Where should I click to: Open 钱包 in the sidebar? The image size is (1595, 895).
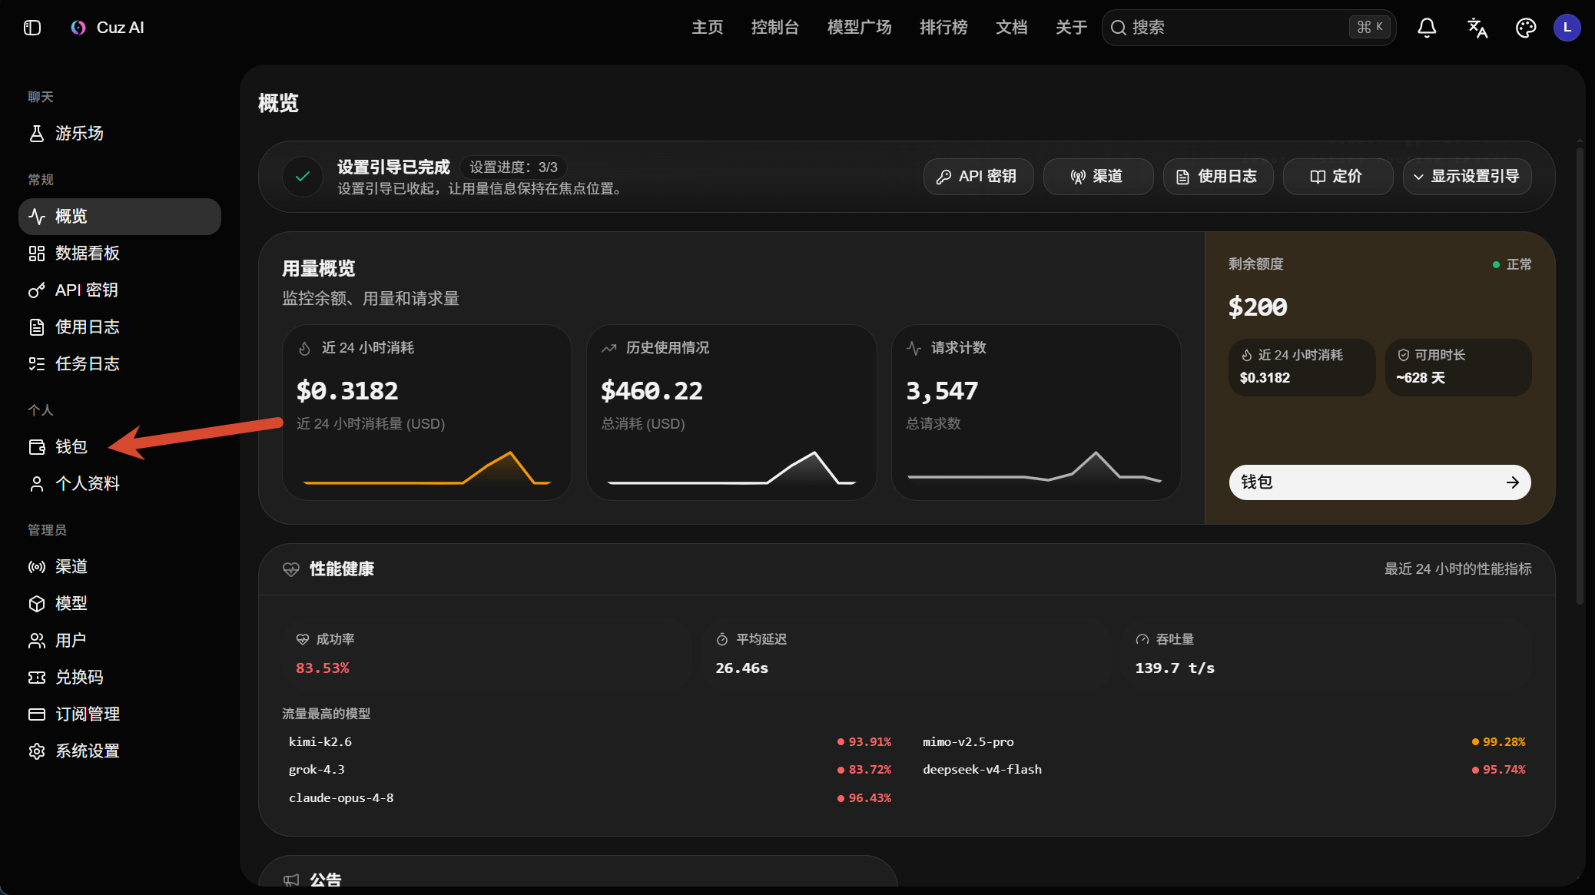click(x=120, y=447)
